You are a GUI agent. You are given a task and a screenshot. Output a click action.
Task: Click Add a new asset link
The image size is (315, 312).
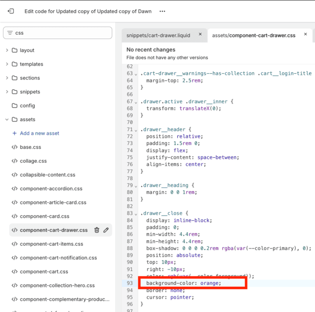(39, 133)
